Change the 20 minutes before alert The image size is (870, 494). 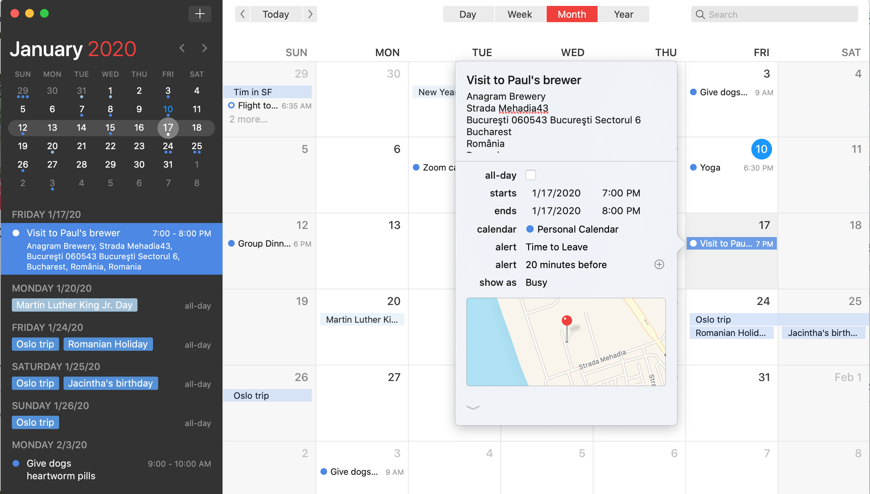pyautogui.click(x=566, y=265)
